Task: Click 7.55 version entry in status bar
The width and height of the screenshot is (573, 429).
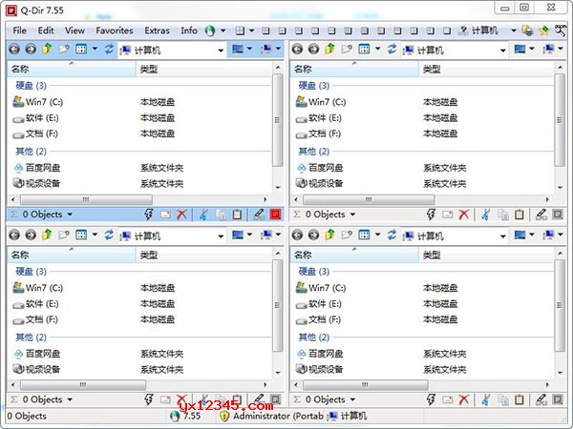Action: [185, 416]
